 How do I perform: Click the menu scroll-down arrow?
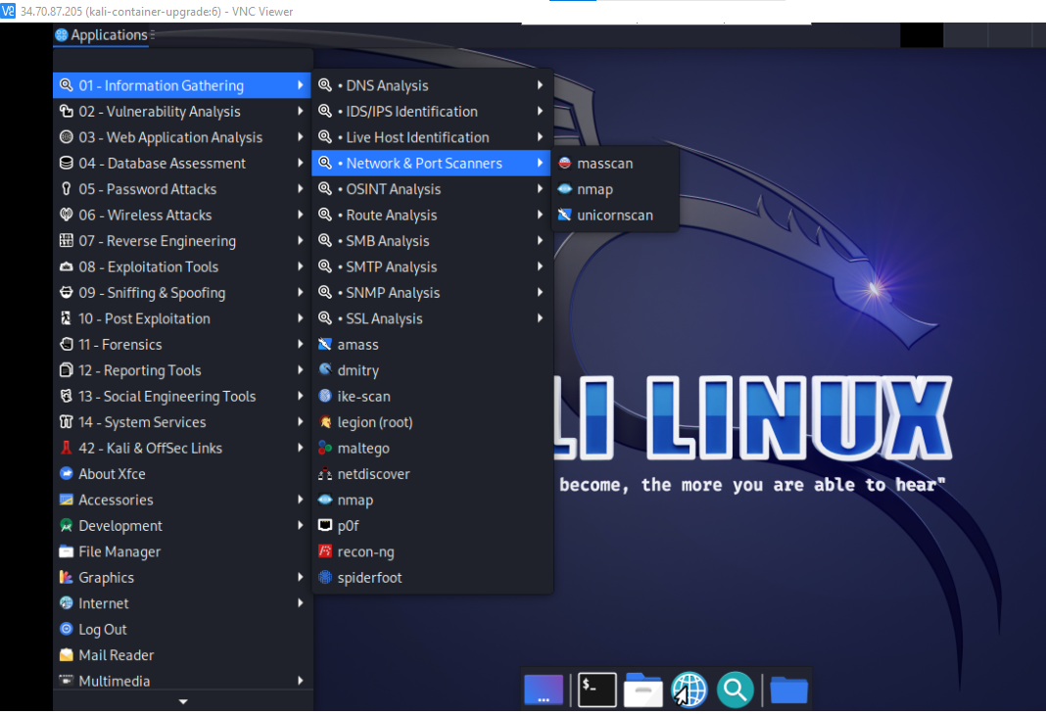coord(183,702)
